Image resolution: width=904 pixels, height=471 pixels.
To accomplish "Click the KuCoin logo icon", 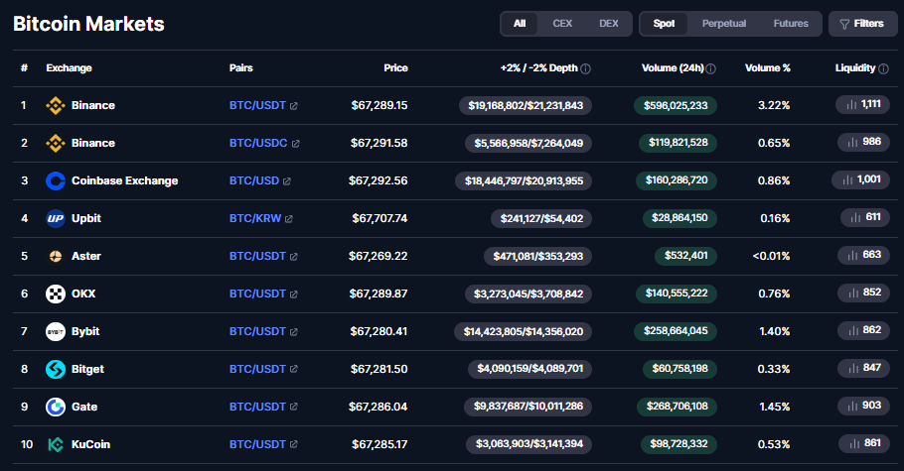I will 56,444.
